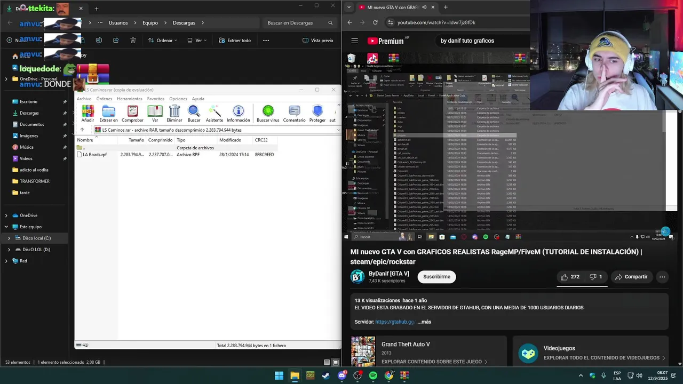Open the Windows Start menu
The height and width of the screenshot is (384, 683).
pyautogui.click(x=279, y=375)
